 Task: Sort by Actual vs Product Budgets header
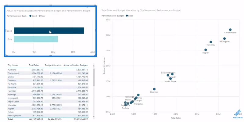click(x=75, y=65)
